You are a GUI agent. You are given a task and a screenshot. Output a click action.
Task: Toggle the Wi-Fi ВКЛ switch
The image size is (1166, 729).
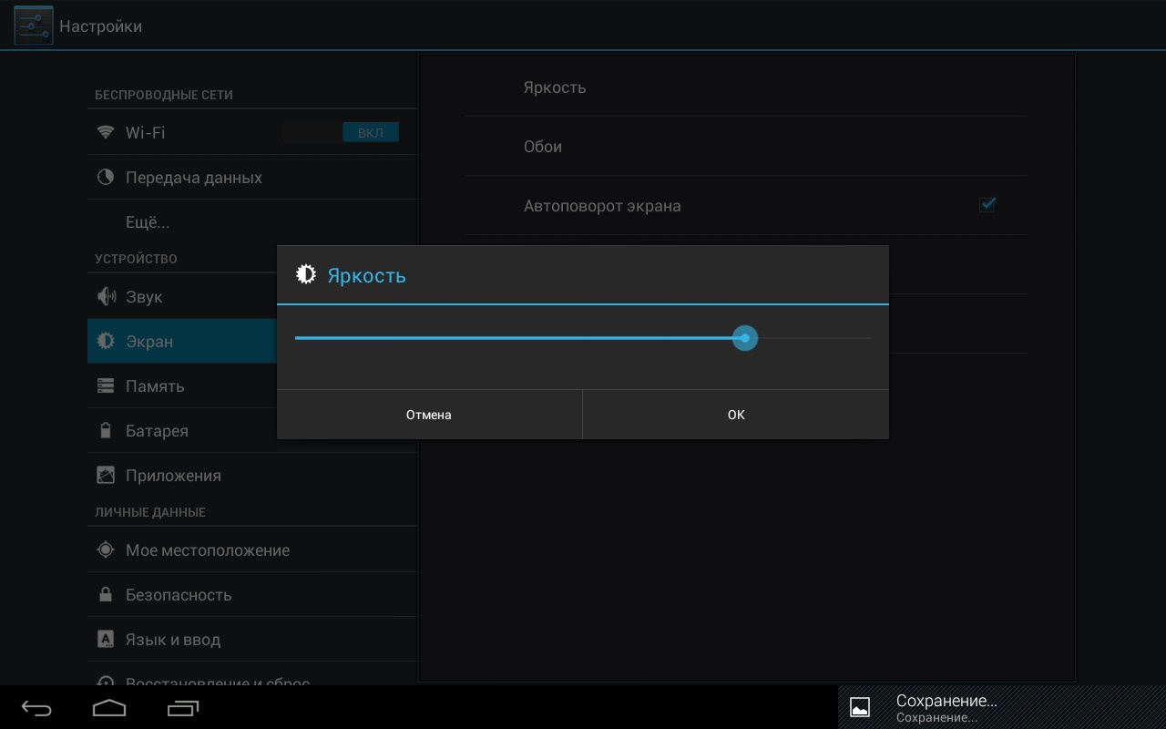(341, 133)
